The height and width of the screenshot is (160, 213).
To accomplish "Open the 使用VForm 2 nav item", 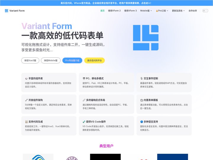I will (x=114, y=11).
